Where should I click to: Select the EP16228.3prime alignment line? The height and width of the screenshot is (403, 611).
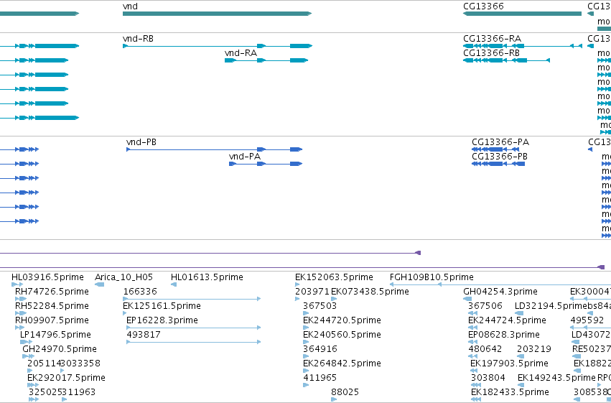[194, 328]
